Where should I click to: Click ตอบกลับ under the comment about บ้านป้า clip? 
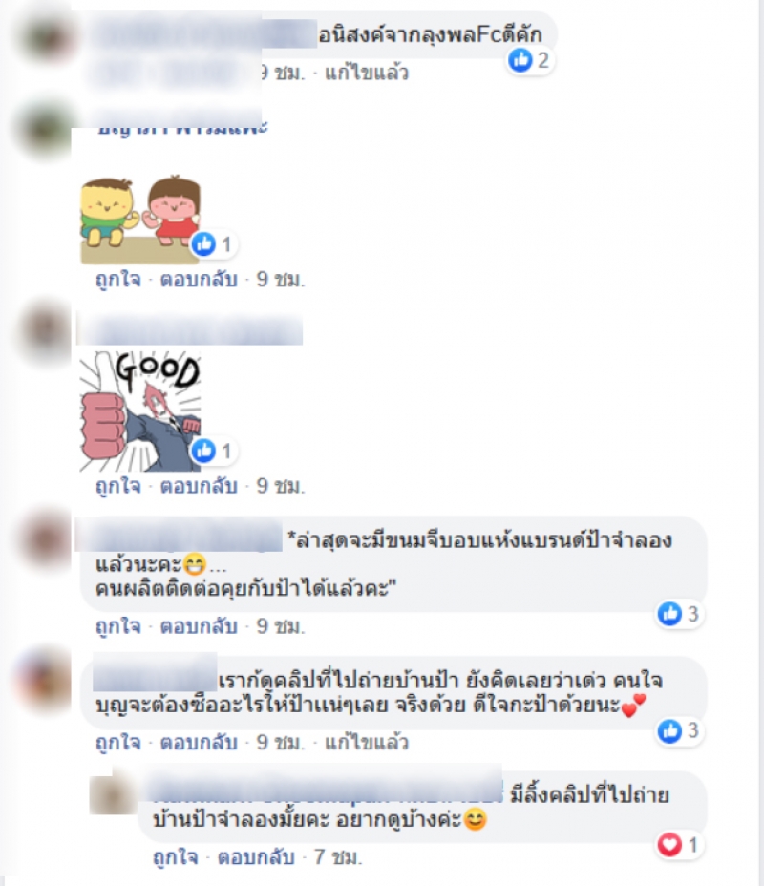pos(199,743)
